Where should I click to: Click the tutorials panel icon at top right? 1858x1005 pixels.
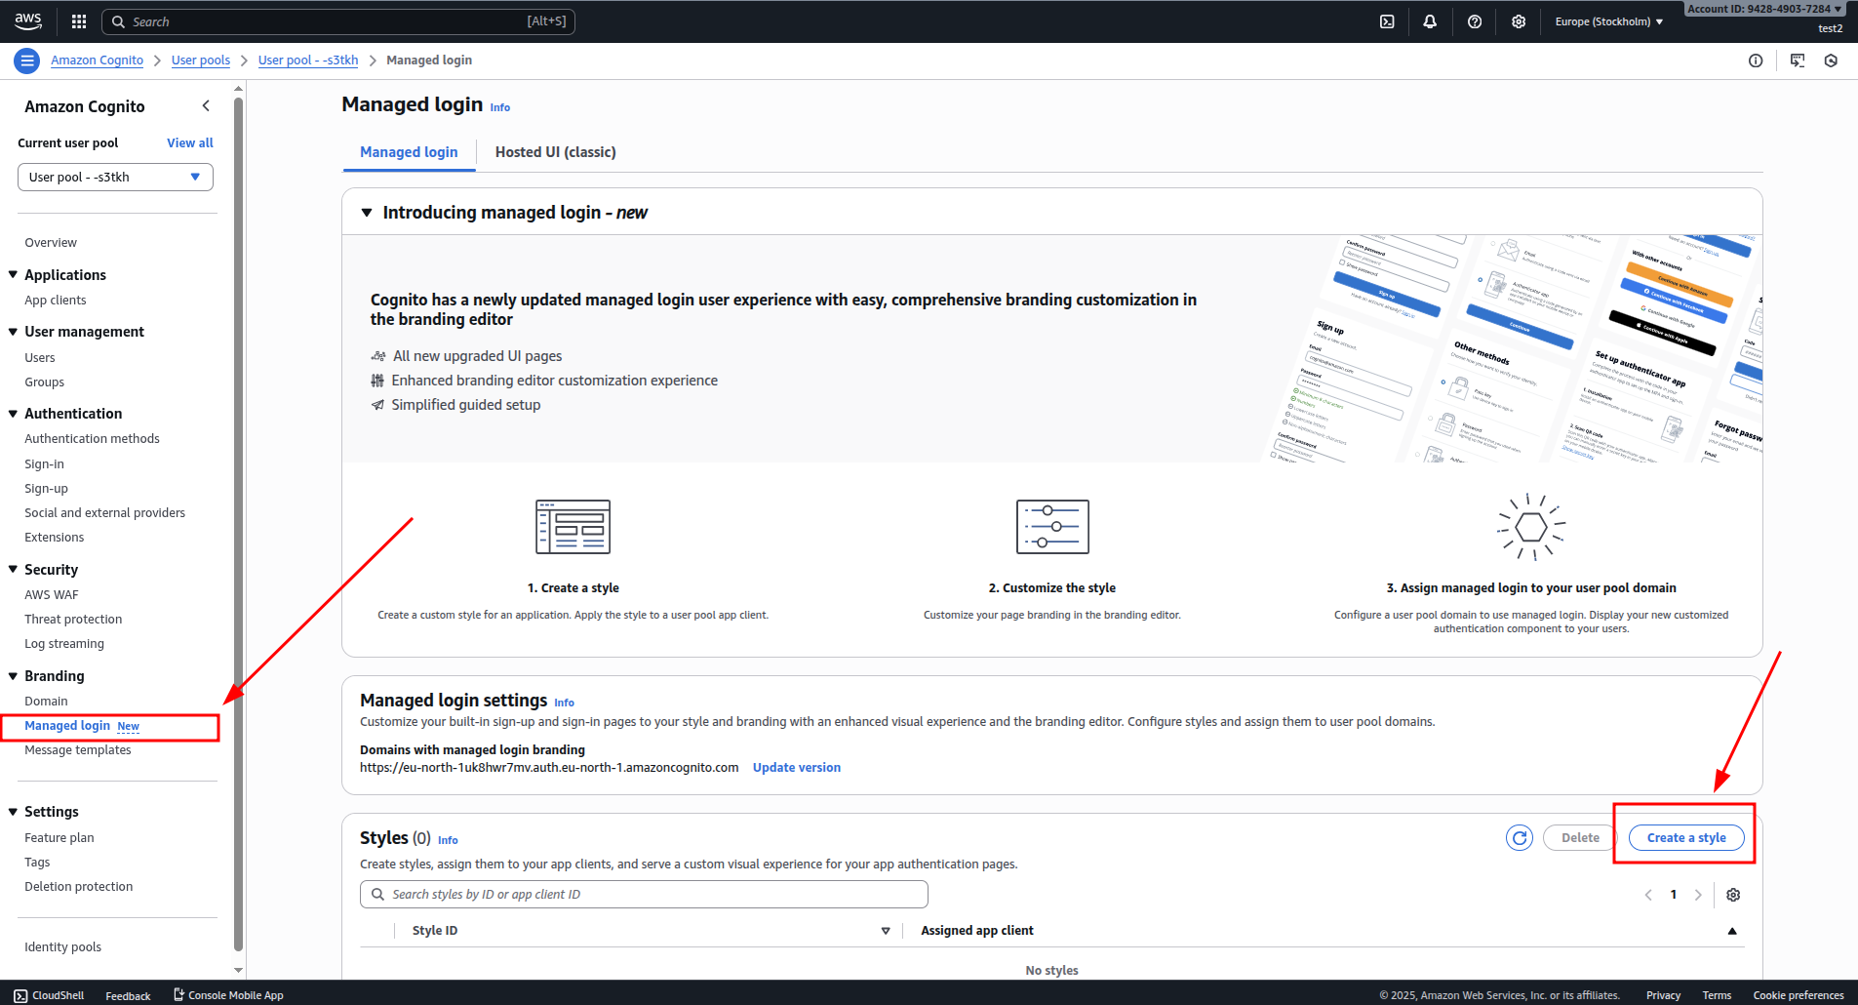[1798, 60]
